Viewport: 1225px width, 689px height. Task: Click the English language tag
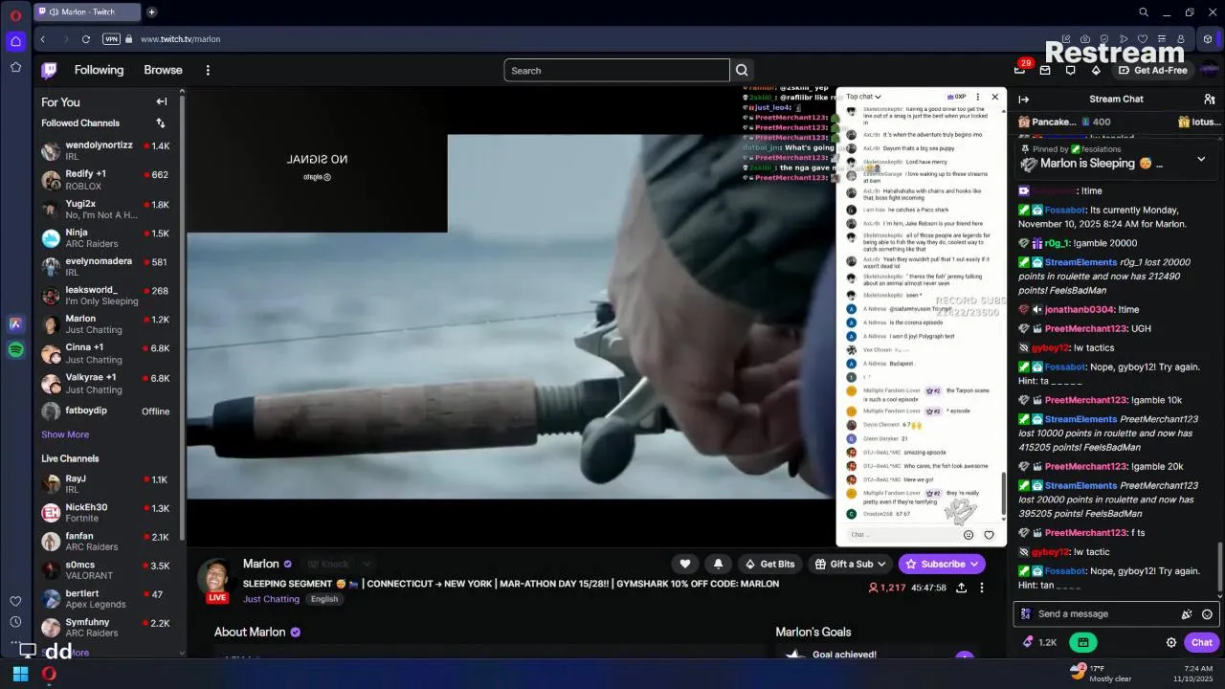(324, 599)
